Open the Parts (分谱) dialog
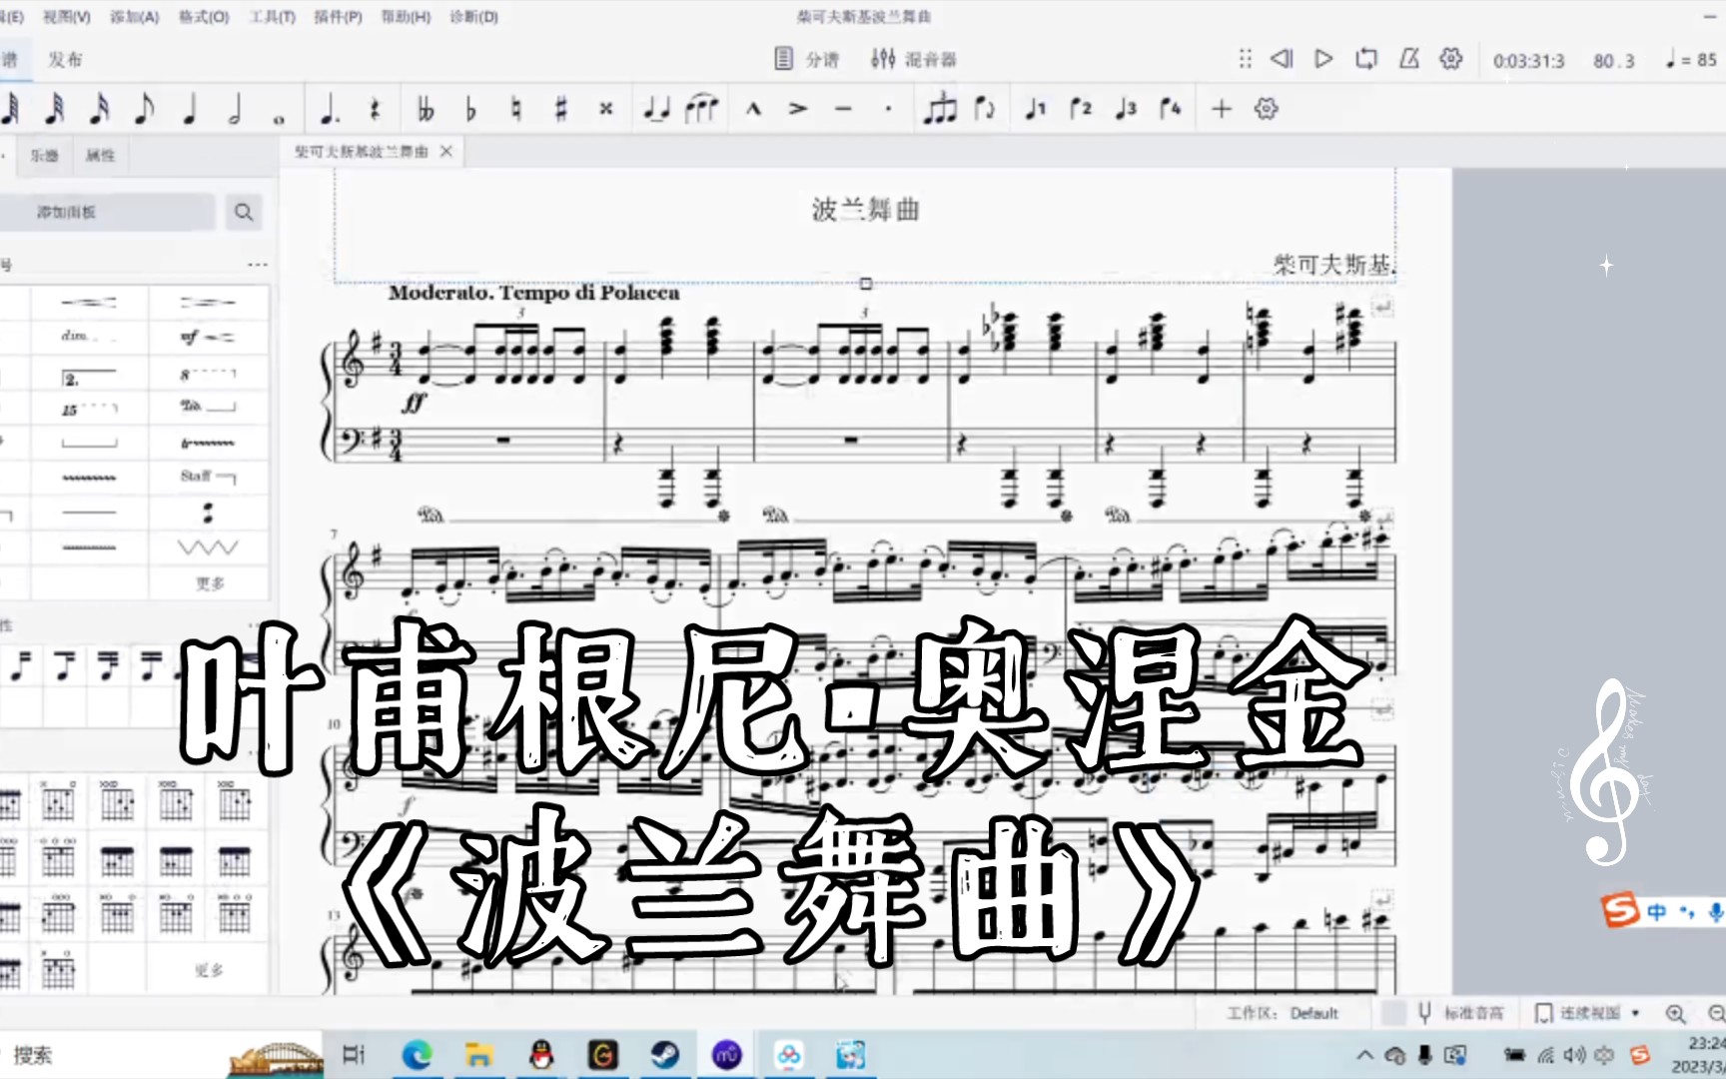 (x=807, y=59)
